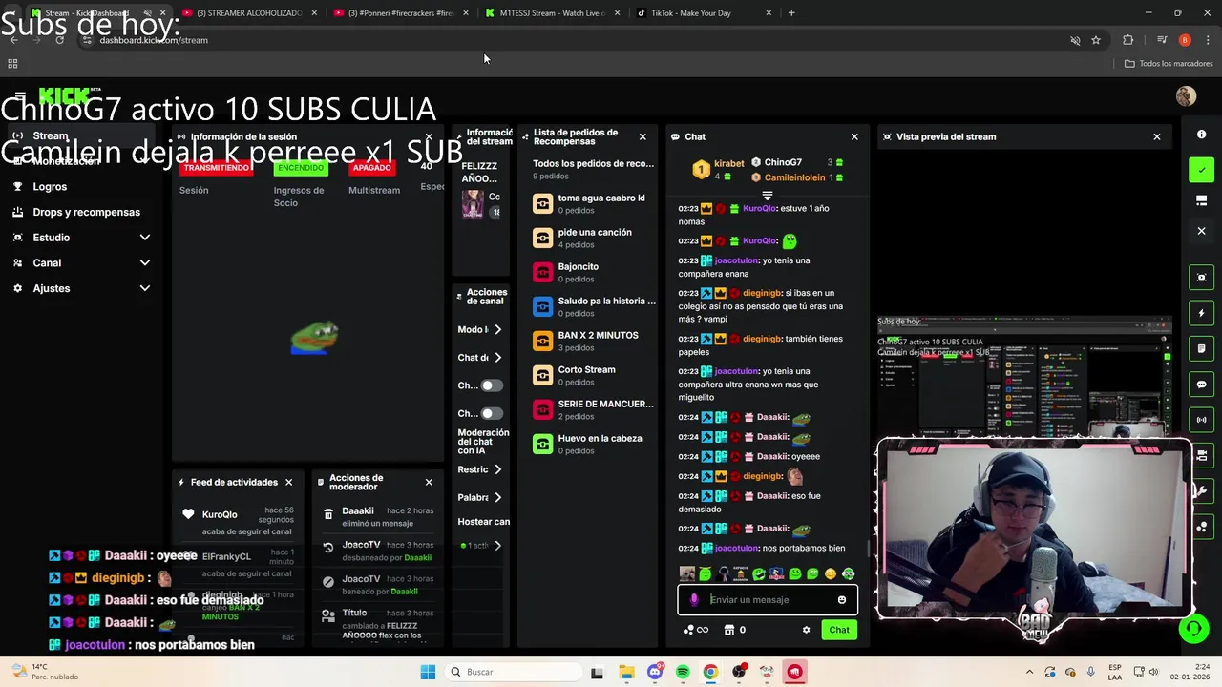Click the Enviar un mensaje chat input
Image resolution: width=1222 pixels, height=687 pixels.
tap(769, 600)
